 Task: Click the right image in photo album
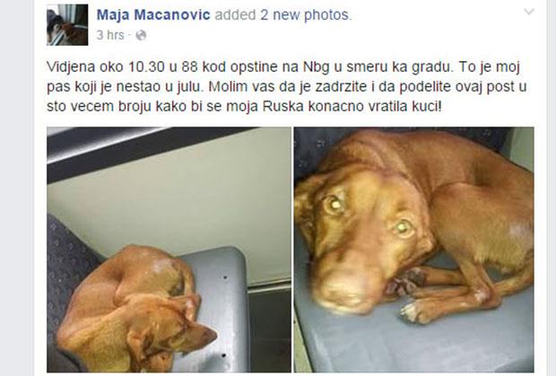(x=413, y=249)
